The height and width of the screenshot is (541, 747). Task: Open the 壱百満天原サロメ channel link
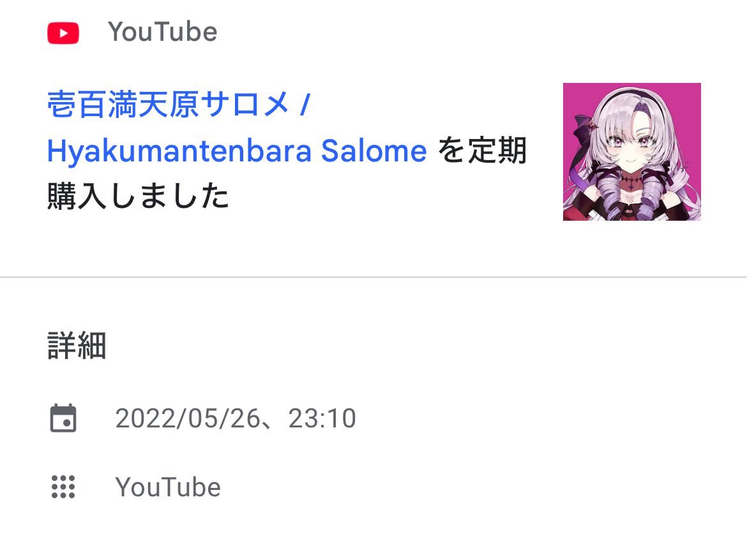(169, 104)
